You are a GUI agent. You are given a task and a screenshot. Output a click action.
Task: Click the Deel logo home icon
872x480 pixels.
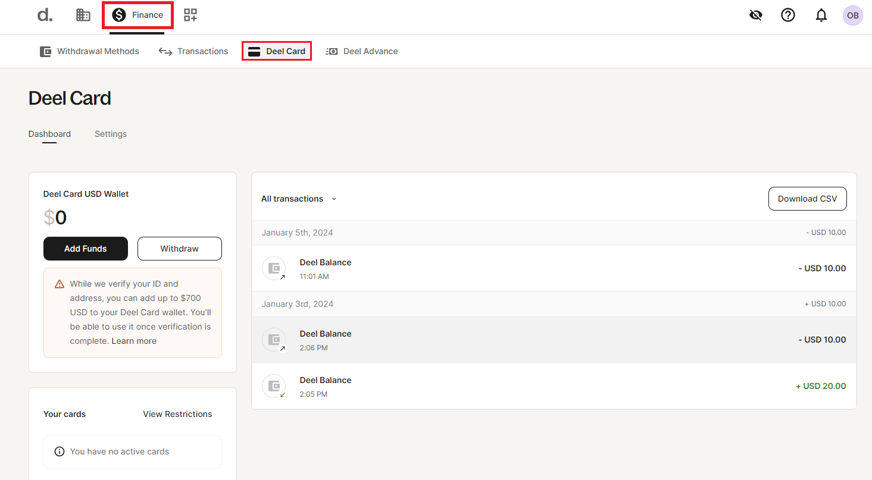[45, 15]
